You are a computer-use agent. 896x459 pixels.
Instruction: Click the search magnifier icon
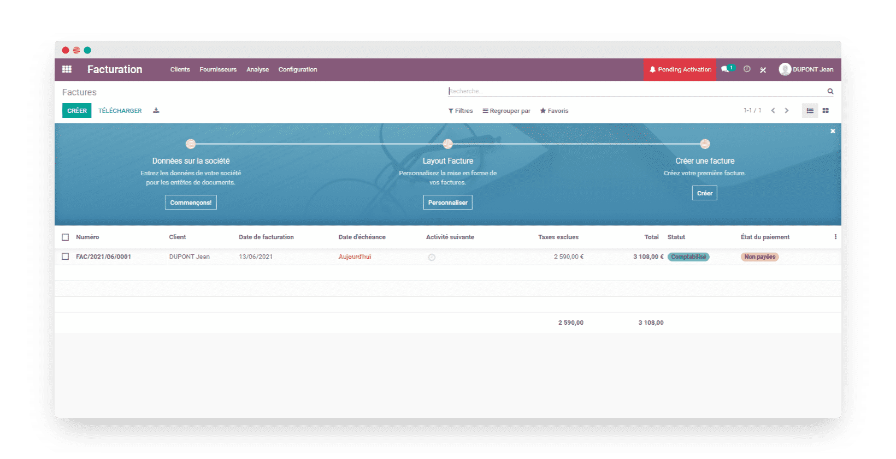point(830,91)
